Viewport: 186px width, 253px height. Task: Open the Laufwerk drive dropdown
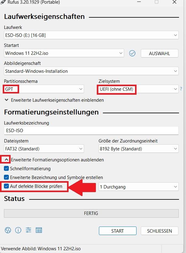pyautogui.click(x=91, y=35)
